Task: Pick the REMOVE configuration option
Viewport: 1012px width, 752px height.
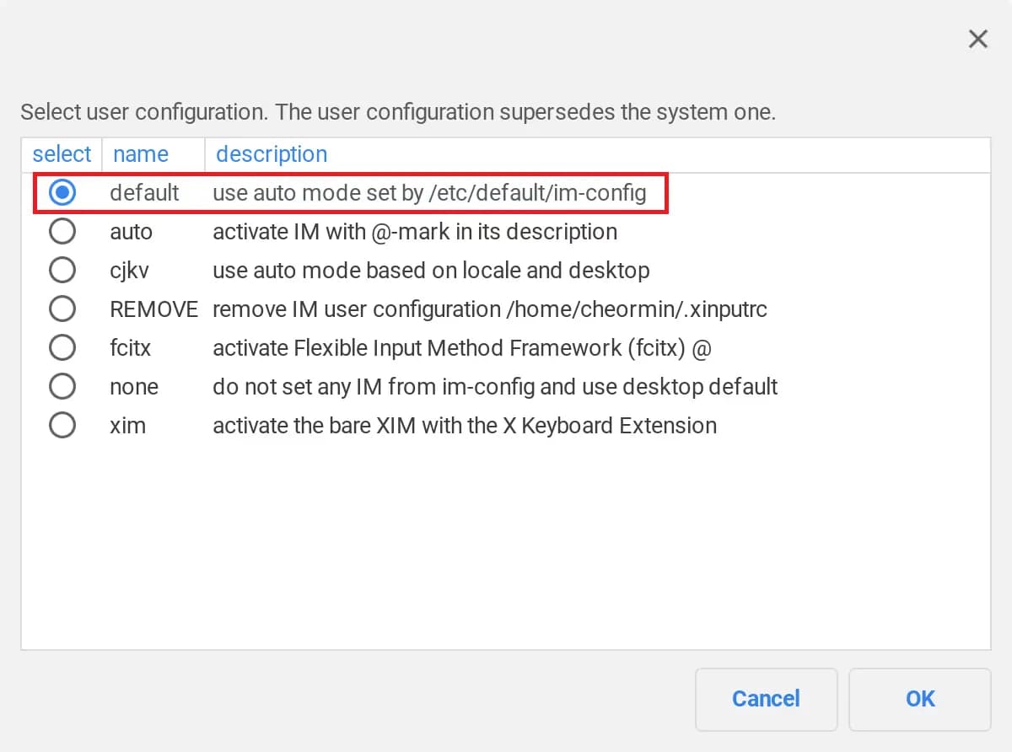Action: pyautogui.click(x=62, y=308)
